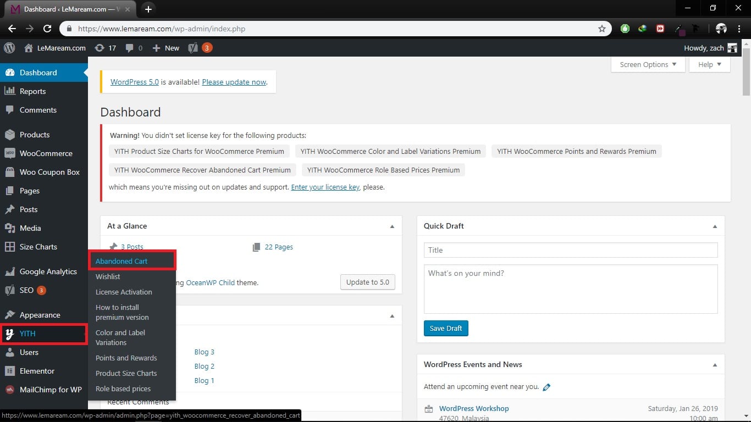Open the 17 pending updates icon

pyautogui.click(x=106, y=48)
